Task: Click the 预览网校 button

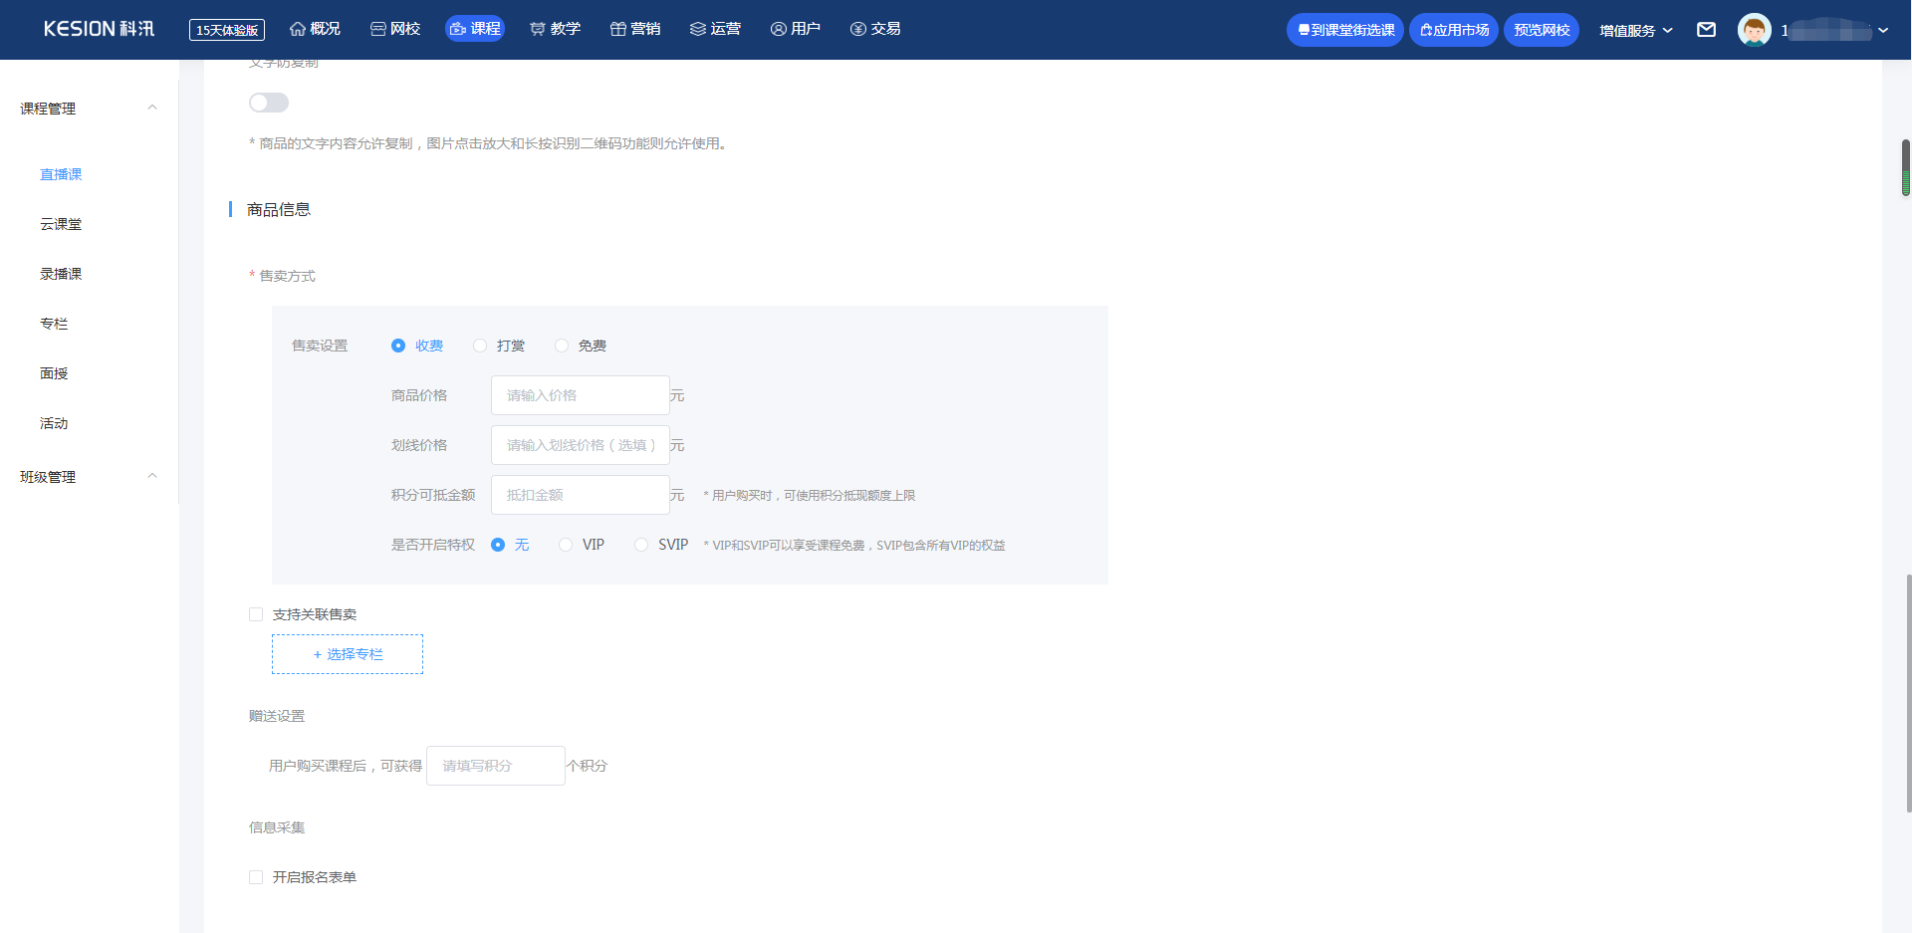Action: pyautogui.click(x=1541, y=30)
